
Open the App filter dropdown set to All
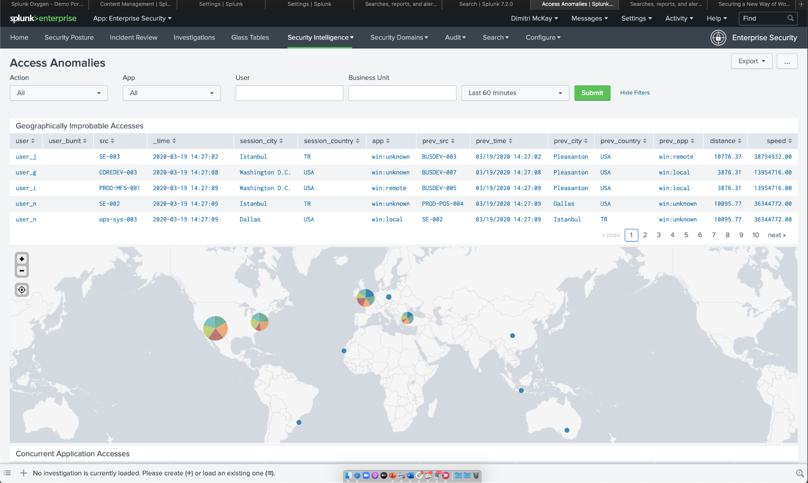coord(171,93)
